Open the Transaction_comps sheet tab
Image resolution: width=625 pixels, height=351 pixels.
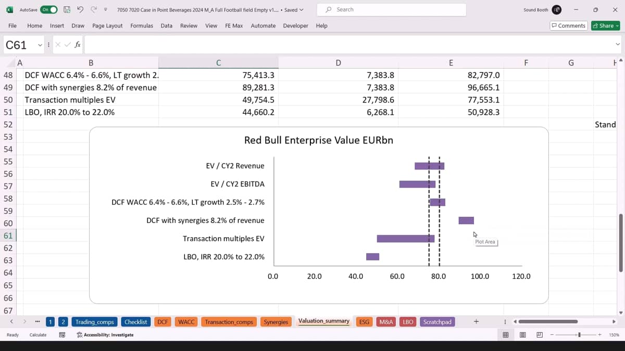click(x=229, y=322)
